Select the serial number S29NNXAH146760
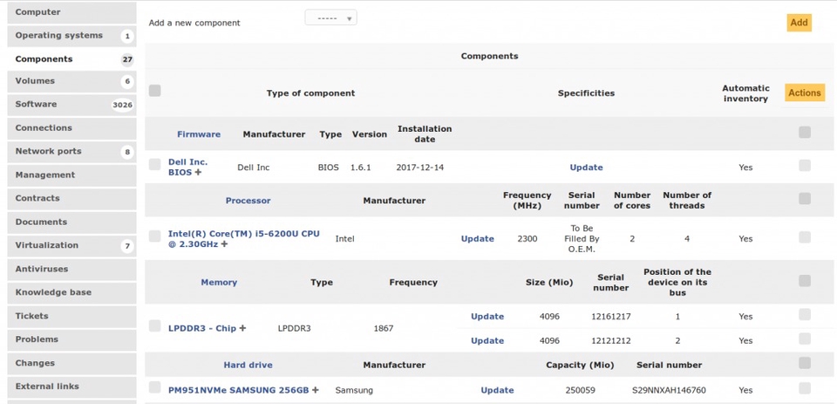Viewport: 837px width, 404px height. pyautogui.click(x=669, y=390)
